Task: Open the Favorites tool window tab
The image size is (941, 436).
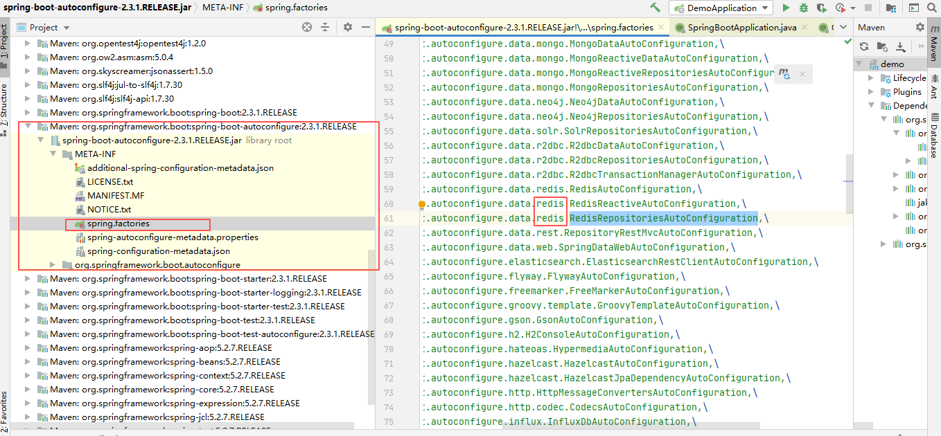Action: coord(4,412)
